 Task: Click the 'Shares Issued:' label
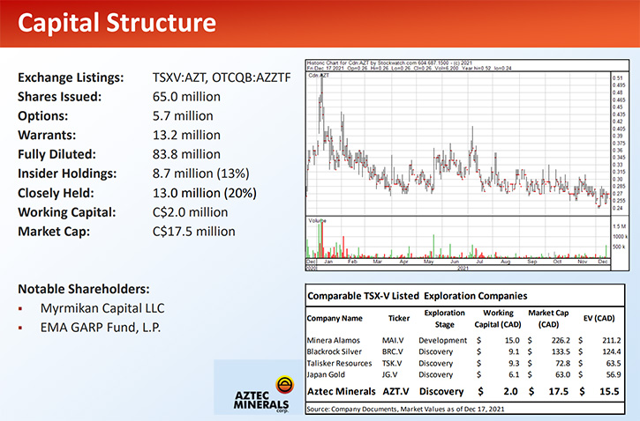(60, 97)
